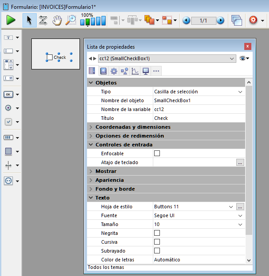This screenshot has width=269, height=276.
Task: Go to next form page
Action: point(220,20)
